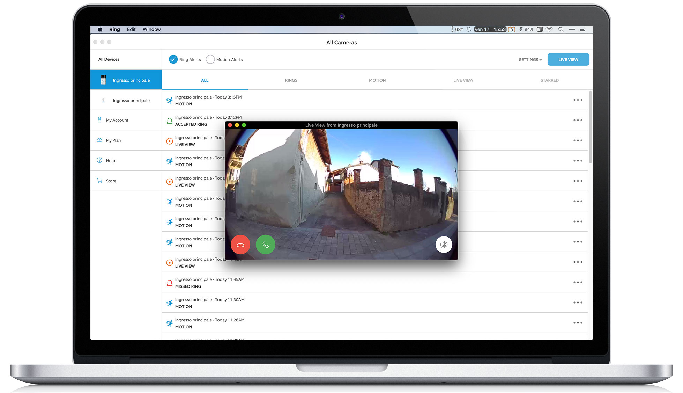Screen dimensions: 683x393
Task: Answer with the green phone button
Action: pyautogui.click(x=265, y=245)
